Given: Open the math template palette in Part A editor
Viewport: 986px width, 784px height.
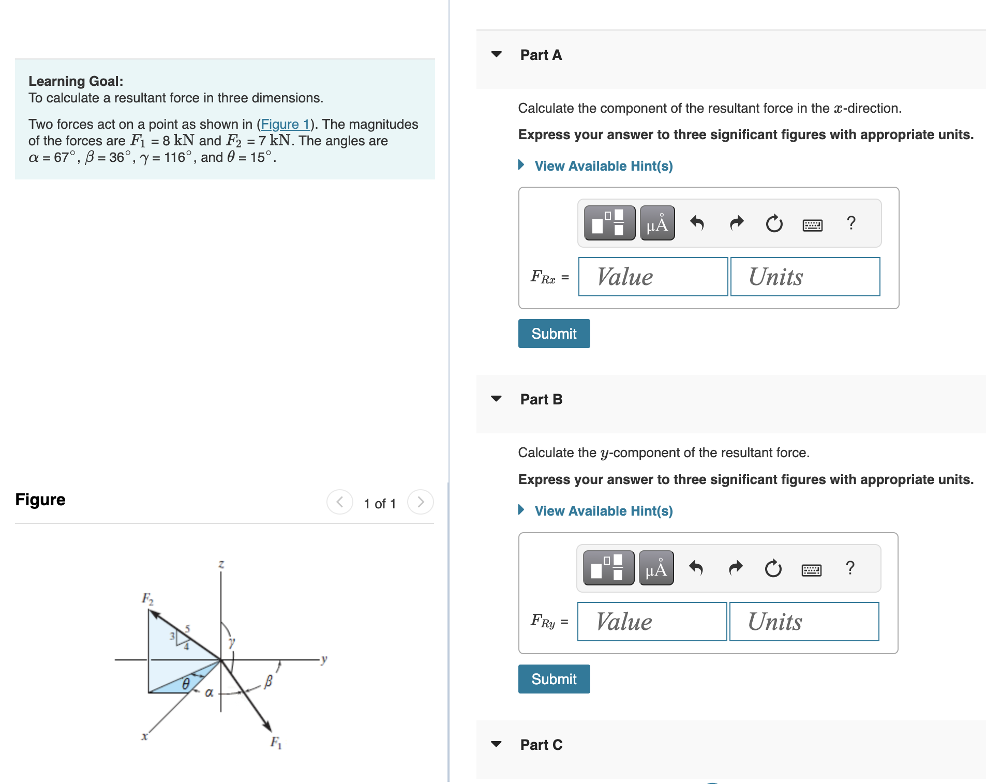Looking at the screenshot, I should 609,223.
